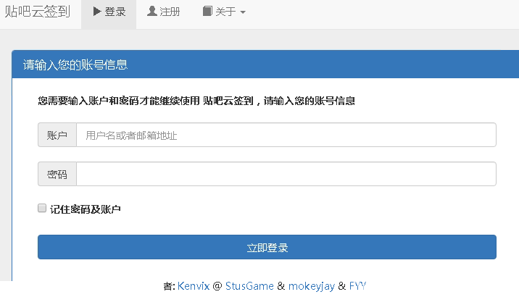Expand the 关于 dropdown caret arrow
The height and width of the screenshot is (297, 519).
243,12
